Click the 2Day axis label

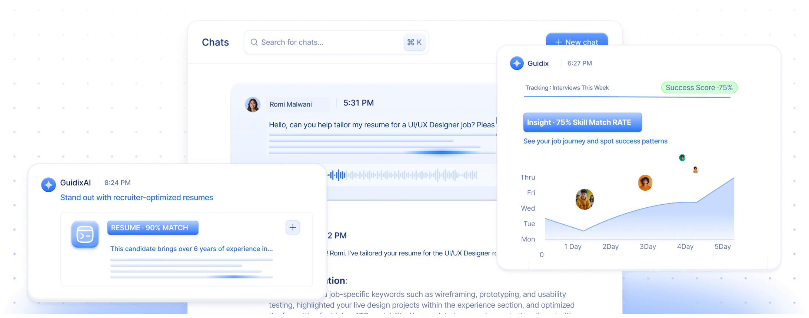[610, 247]
